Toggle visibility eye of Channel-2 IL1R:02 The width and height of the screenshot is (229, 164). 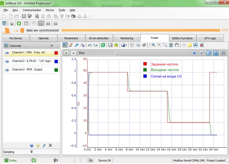(x=7, y=61)
